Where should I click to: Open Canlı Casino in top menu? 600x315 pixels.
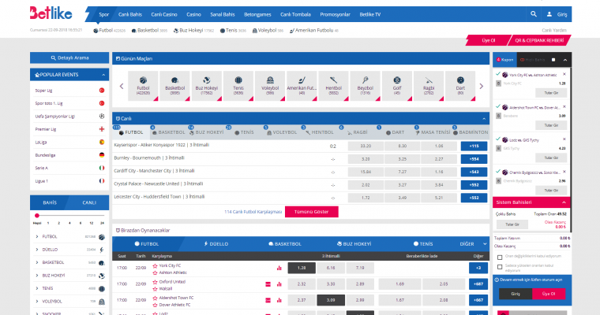(x=164, y=14)
